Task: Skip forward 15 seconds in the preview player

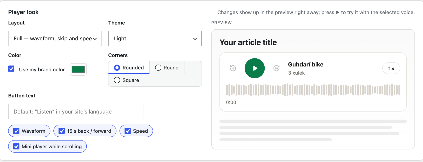Action: (x=276, y=68)
